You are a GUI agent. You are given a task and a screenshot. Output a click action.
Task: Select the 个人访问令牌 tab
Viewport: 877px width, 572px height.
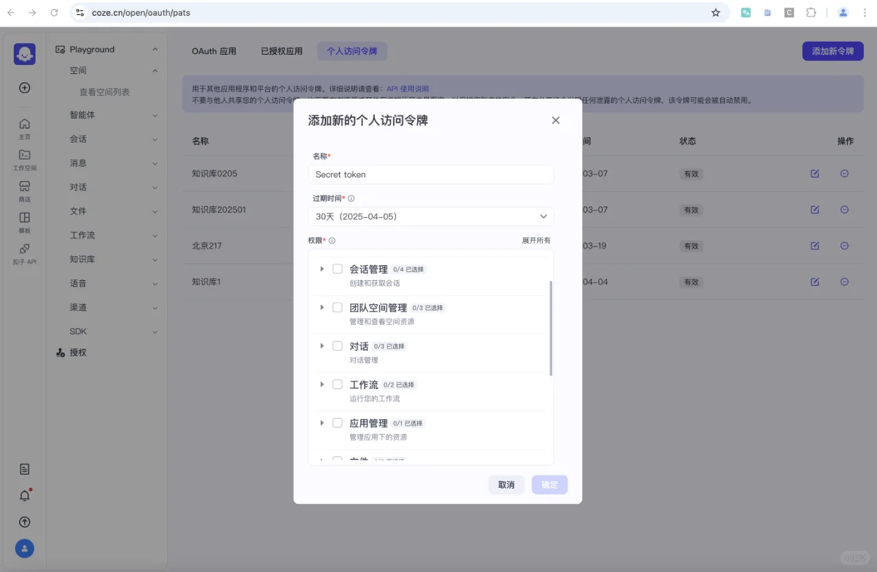[x=352, y=51]
